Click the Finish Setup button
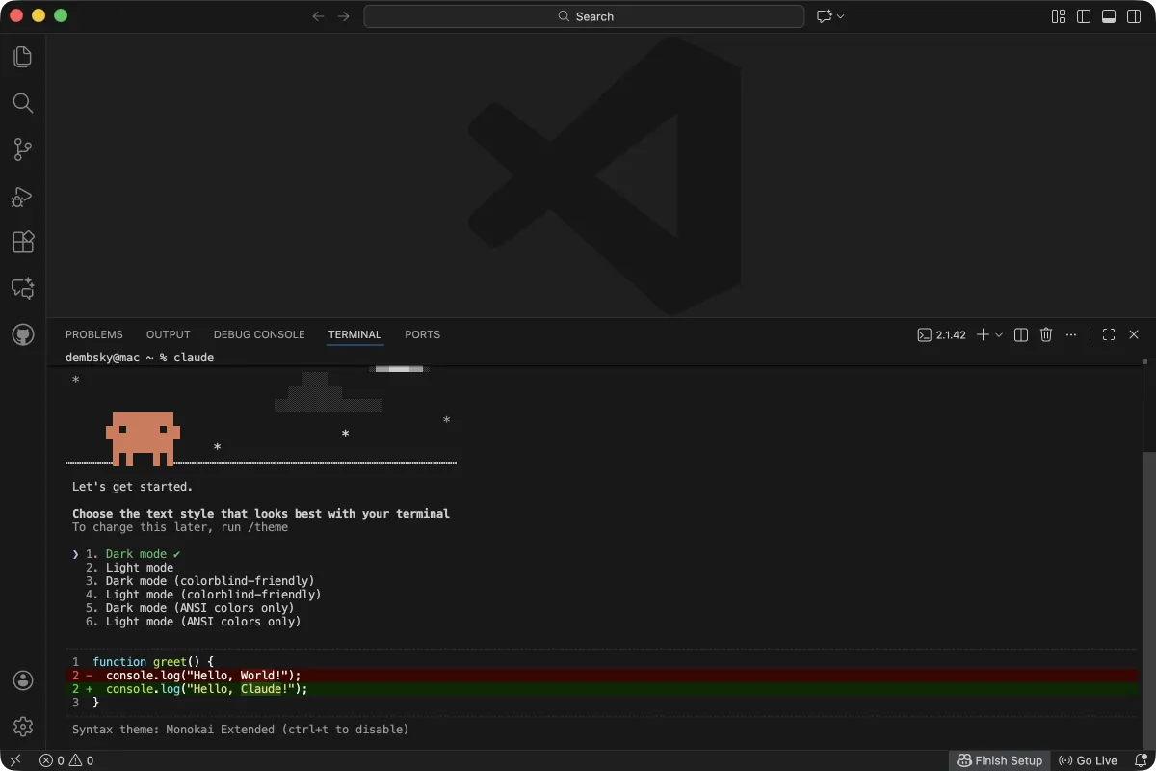1156x771 pixels. click(x=1000, y=760)
